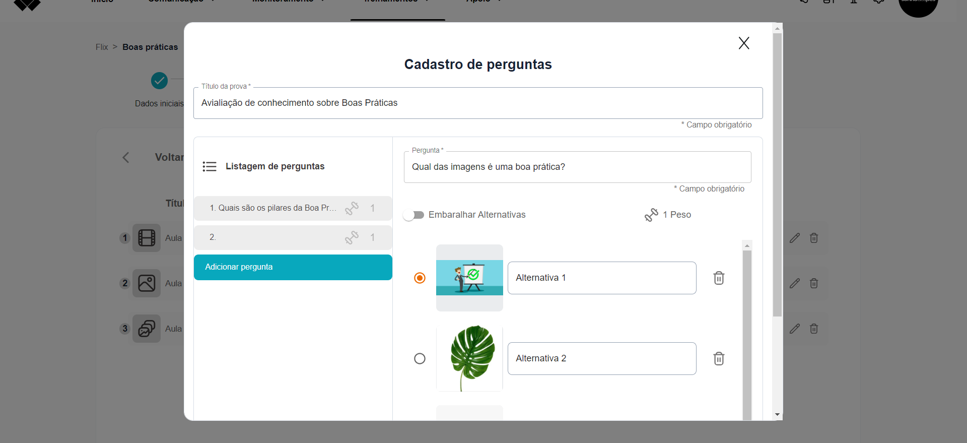Edit the third lesson with pencil icon
The height and width of the screenshot is (443, 967).
795,329
